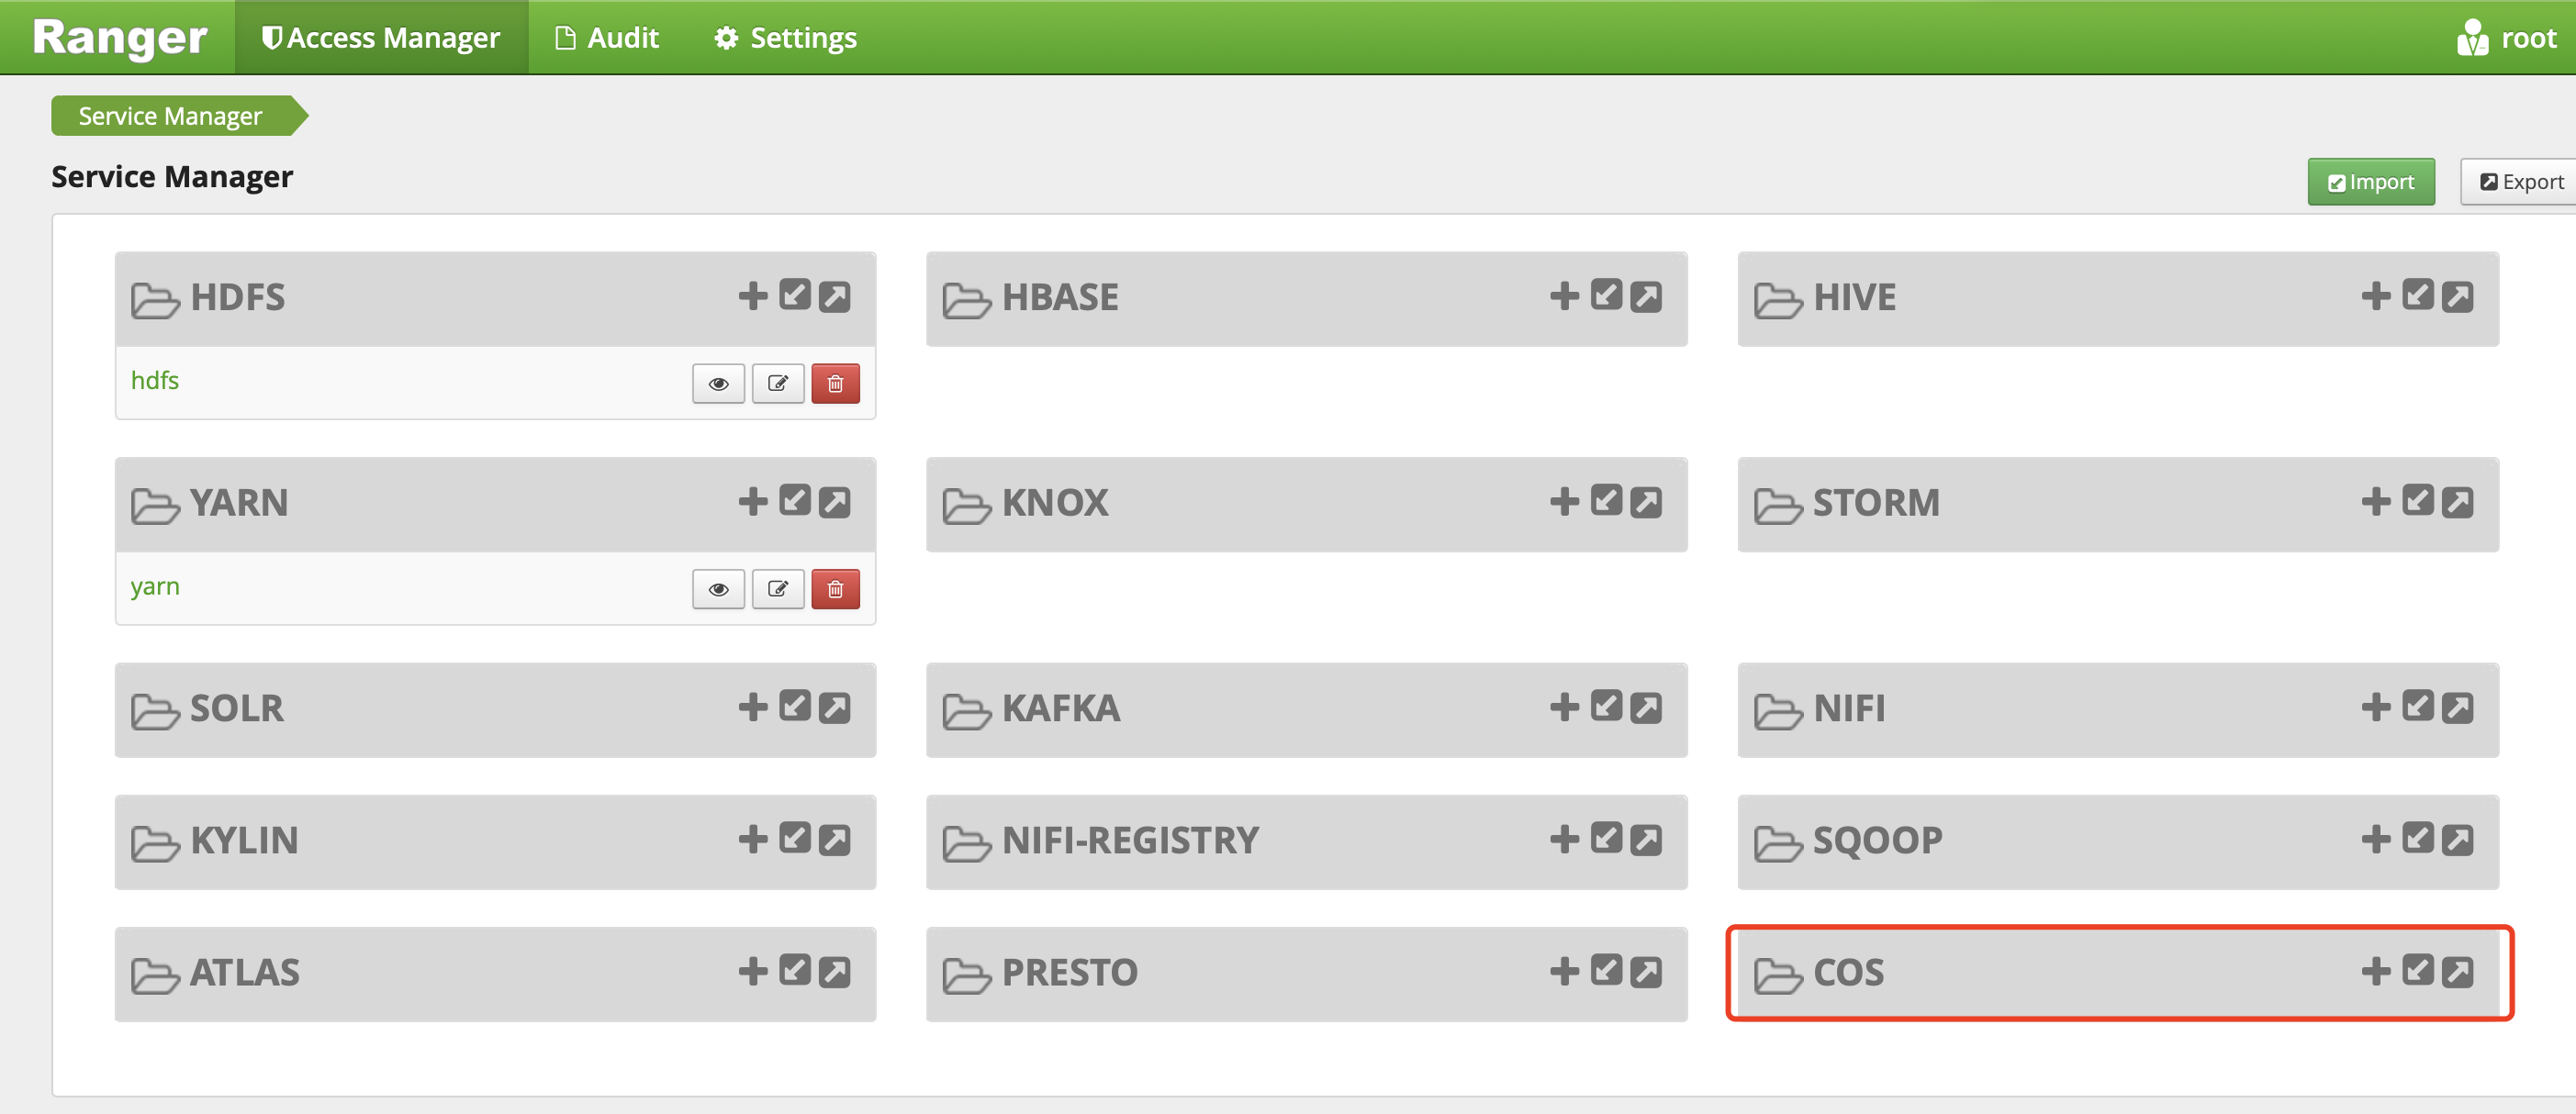
Task: Click the green Import button
Action: [2370, 182]
